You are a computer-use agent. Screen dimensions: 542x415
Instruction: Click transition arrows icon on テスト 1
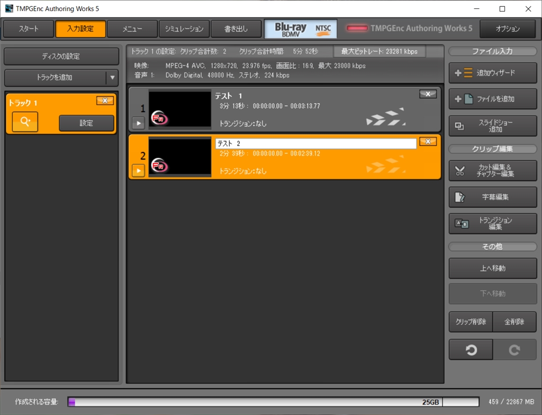tap(386, 117)
